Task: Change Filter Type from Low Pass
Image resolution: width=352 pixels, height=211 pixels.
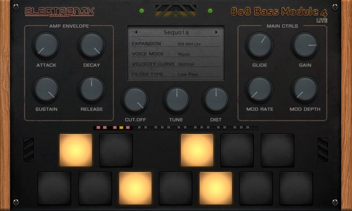Action: point(189,74)
